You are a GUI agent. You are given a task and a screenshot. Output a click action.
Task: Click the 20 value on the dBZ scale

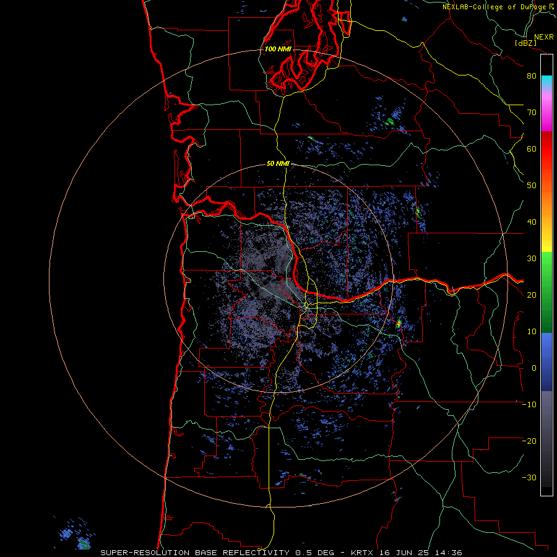tap(532, 295)
